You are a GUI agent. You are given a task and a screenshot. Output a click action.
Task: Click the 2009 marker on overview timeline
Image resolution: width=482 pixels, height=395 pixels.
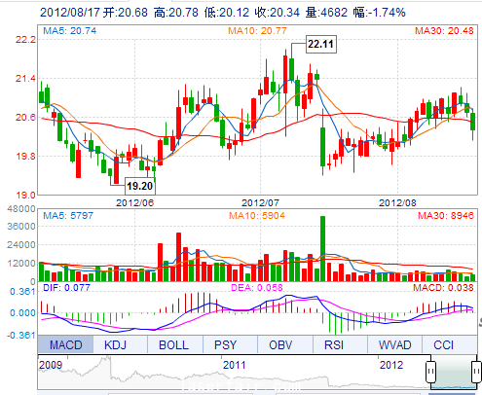point(51,365)
